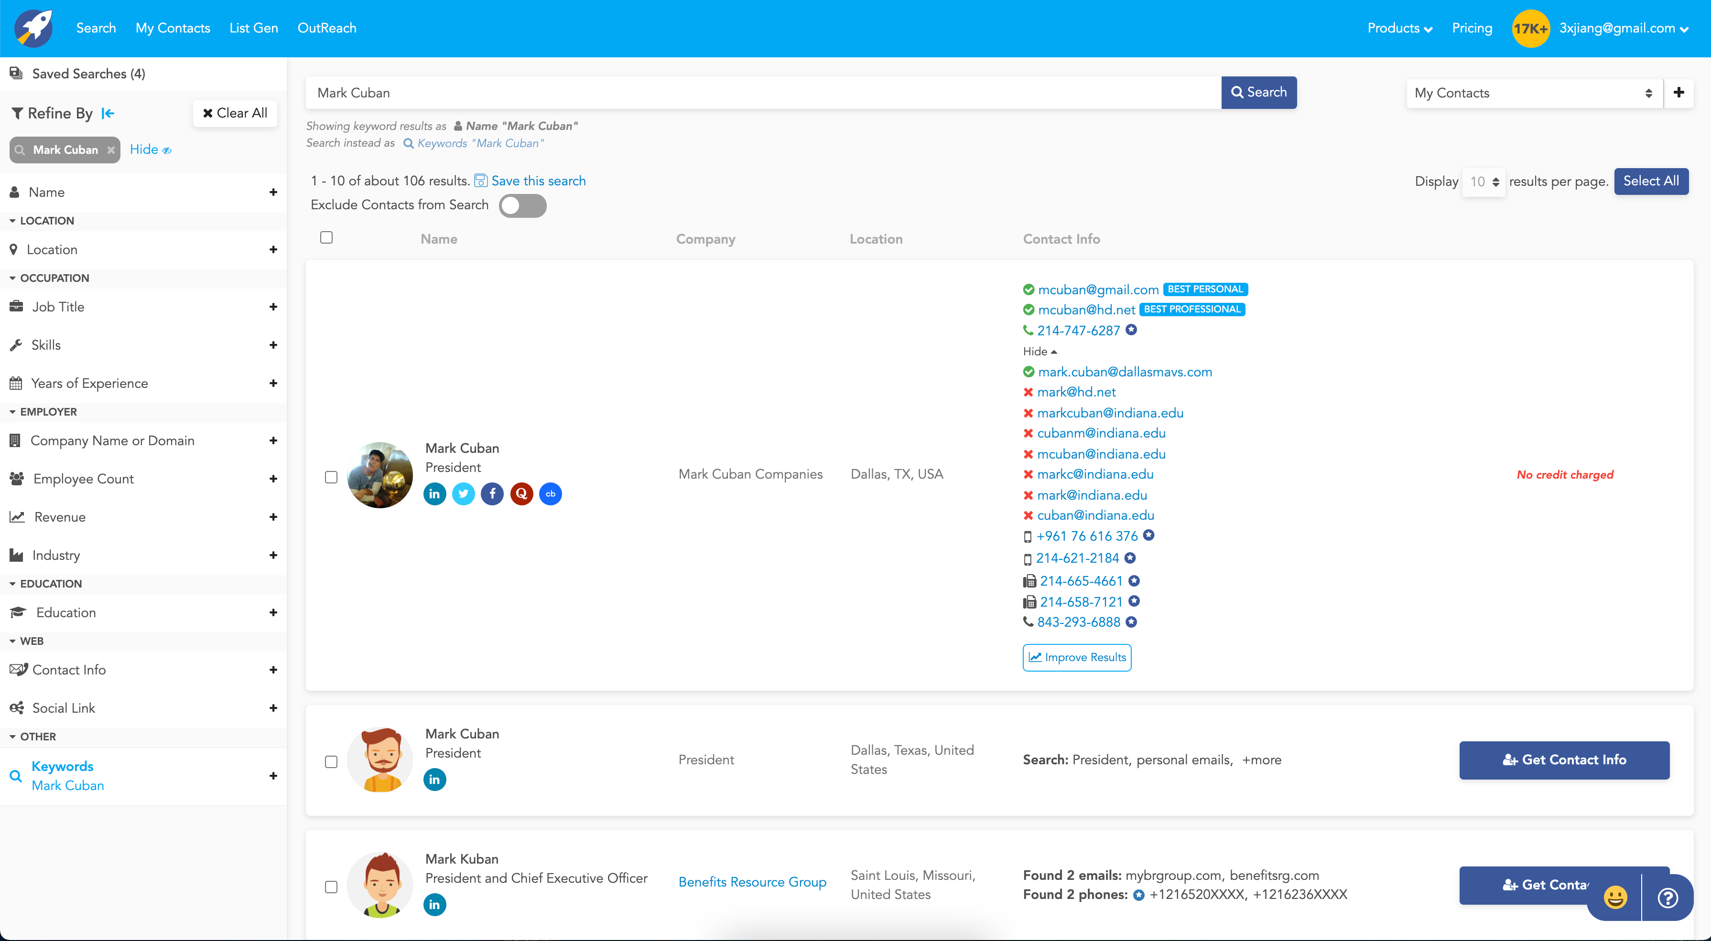Open the My Contacts dropdown

[x=1533, y=93]
